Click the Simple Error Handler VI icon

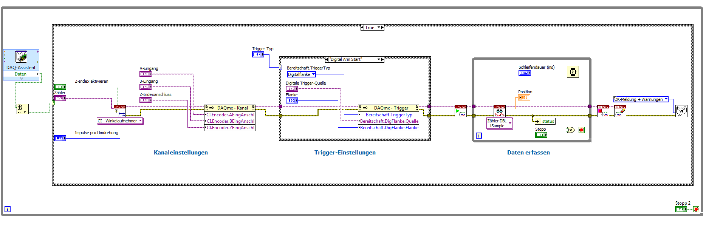[x=681, y=111]
